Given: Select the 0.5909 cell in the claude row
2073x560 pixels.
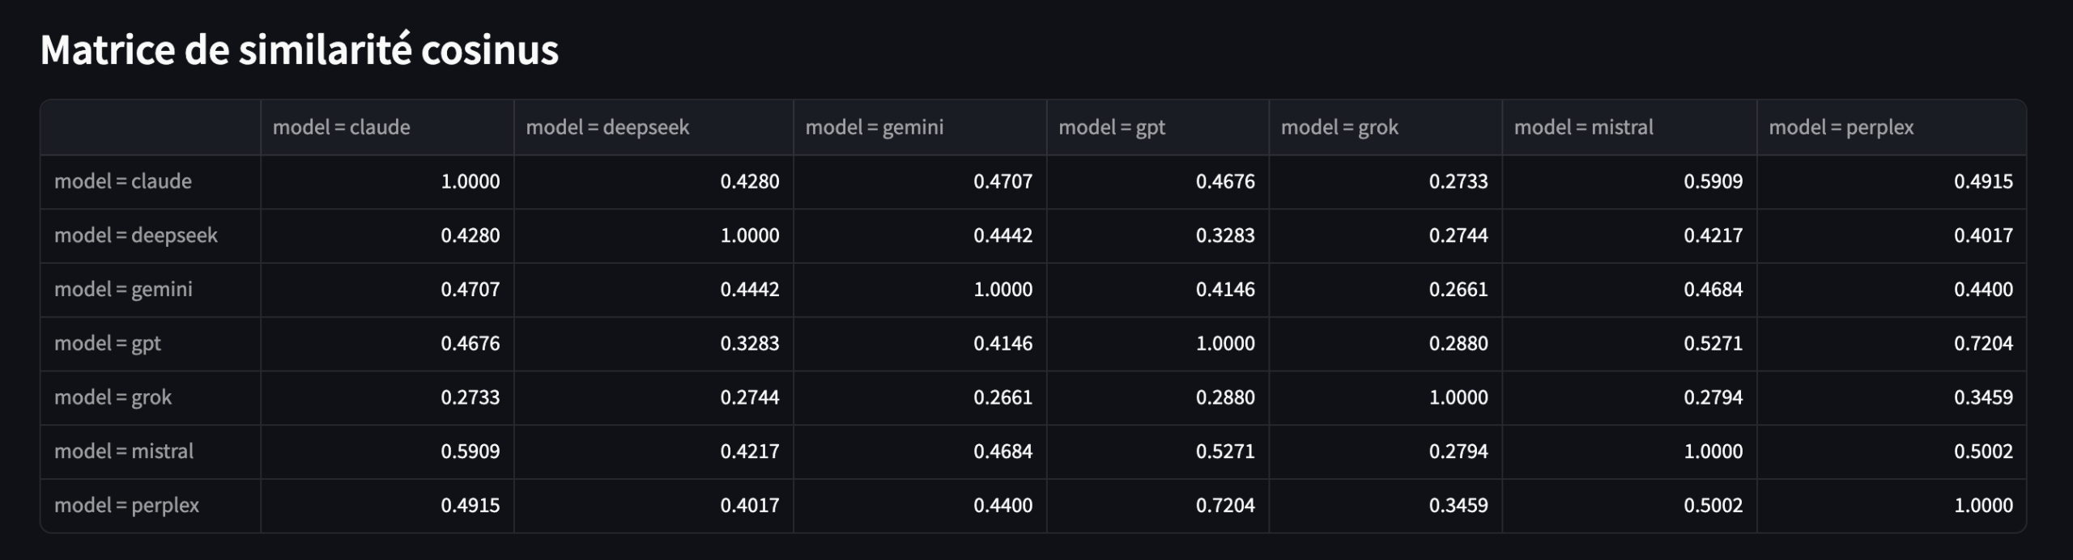Looking at the screenshot, I should point(1713,181).
